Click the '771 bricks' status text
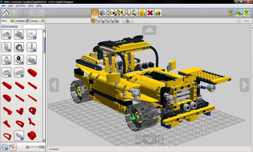 [54, 149]
